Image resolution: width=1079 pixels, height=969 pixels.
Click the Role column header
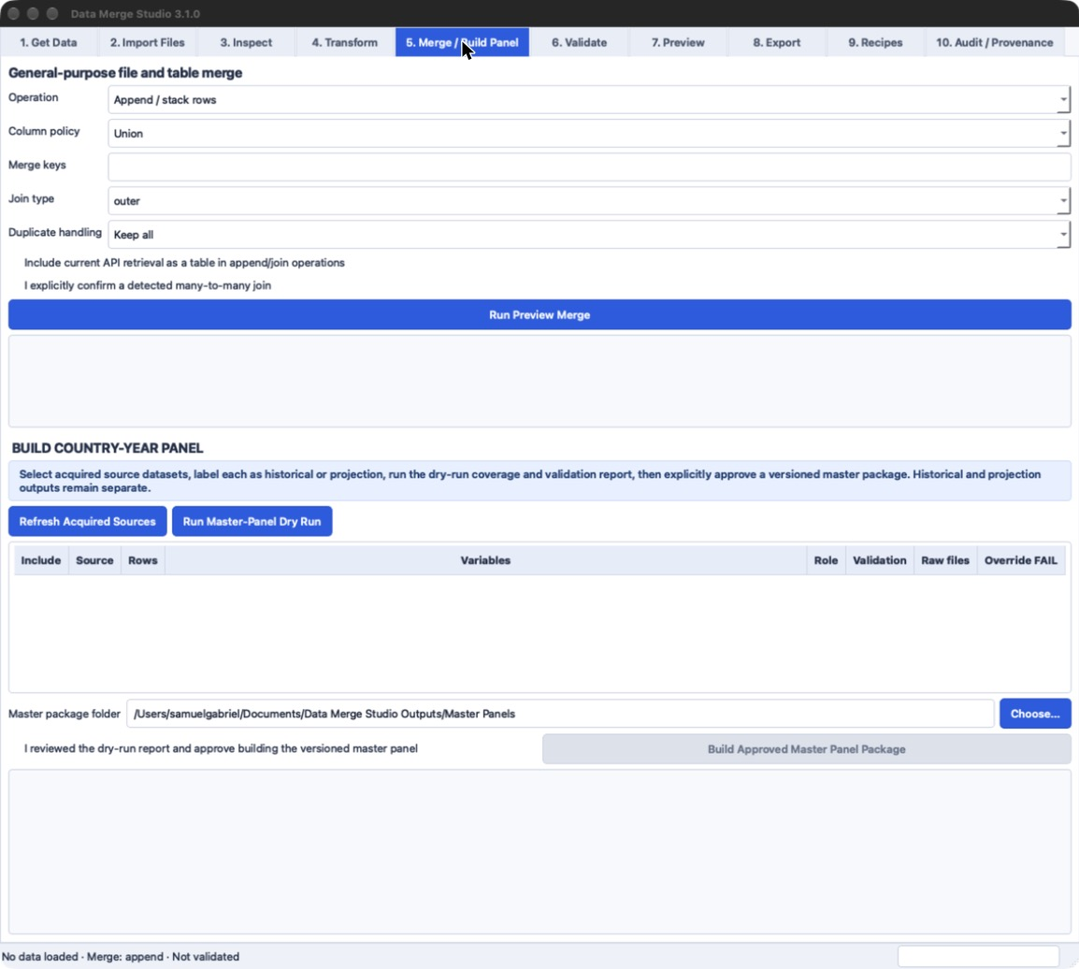pos(826,560)
